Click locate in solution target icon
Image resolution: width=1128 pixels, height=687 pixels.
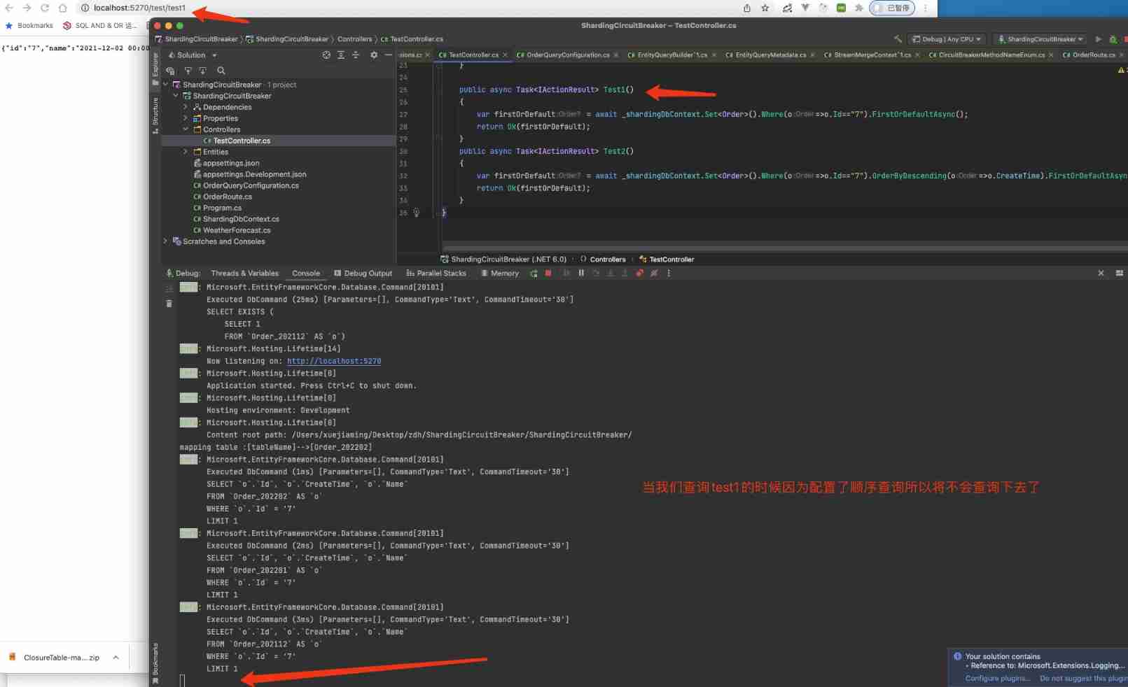(326, 55)
